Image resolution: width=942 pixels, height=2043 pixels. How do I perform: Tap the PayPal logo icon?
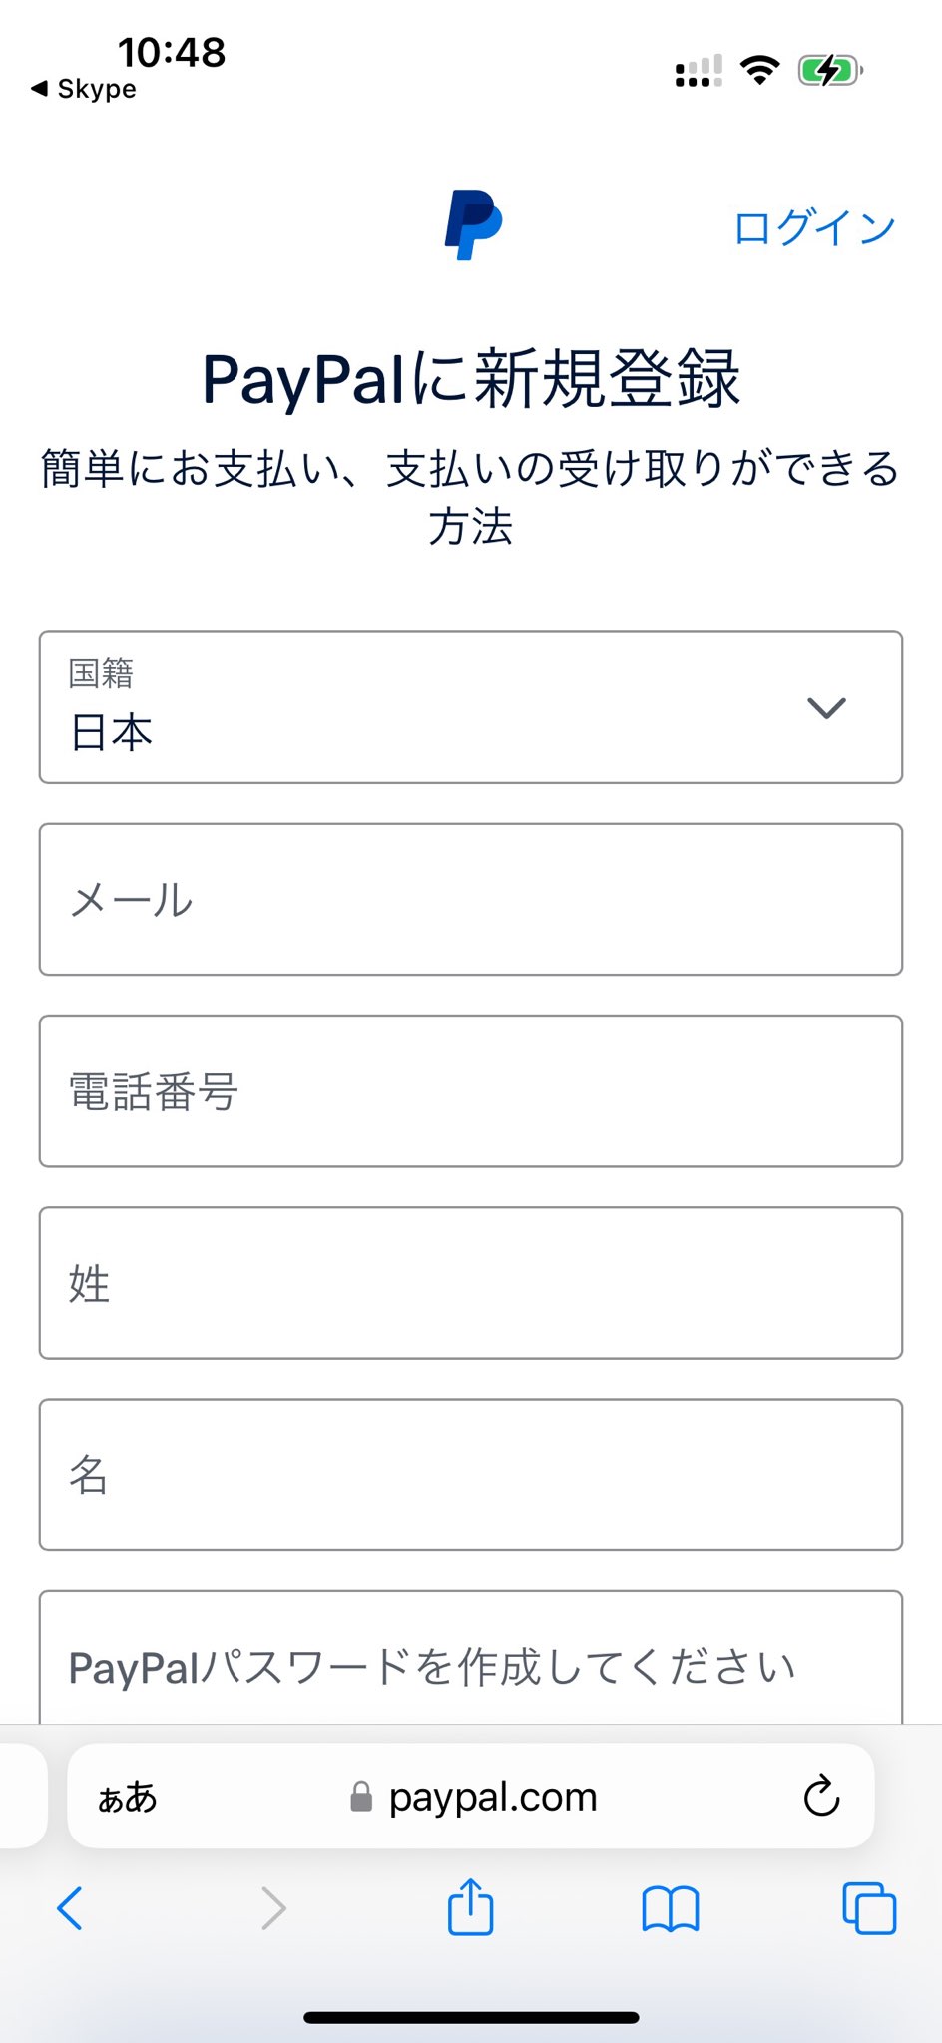click(x=473, y=225)
